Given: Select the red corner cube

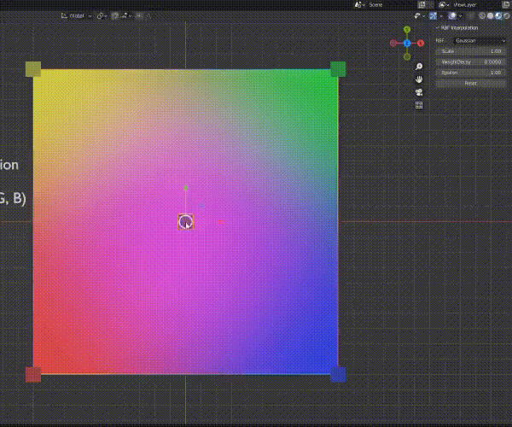Looking at the screenshot, I should (x=33, y=374).
